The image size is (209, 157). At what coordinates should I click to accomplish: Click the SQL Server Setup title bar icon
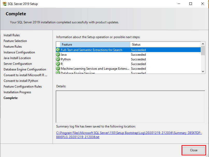4,4
